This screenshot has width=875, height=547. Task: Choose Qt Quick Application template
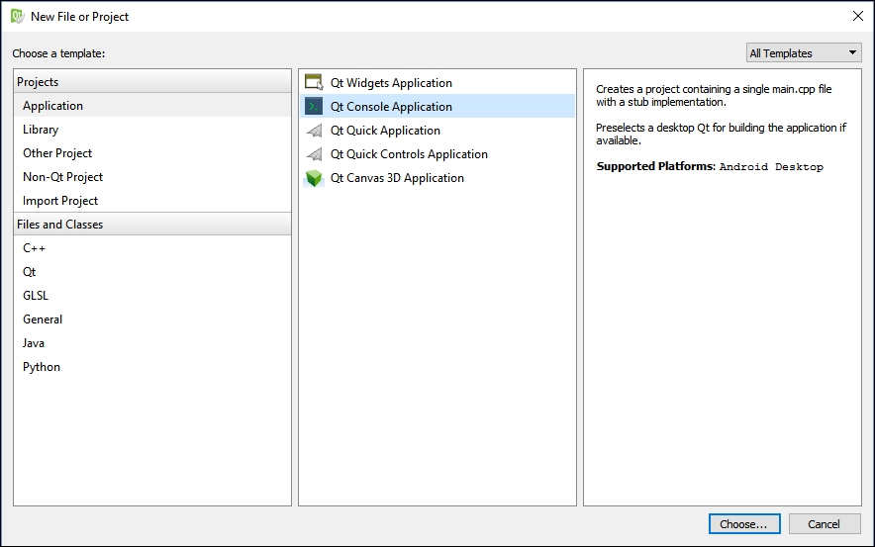click(437, 131)
